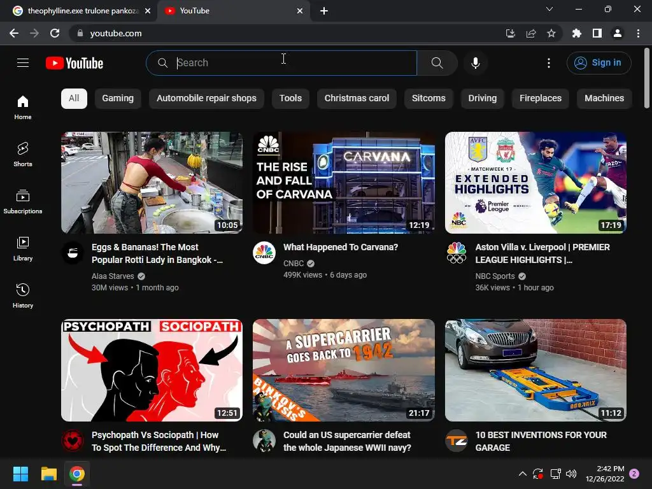
Task: Open the volume tray icon
Action: pyautogui.click(x=571, y=474)
